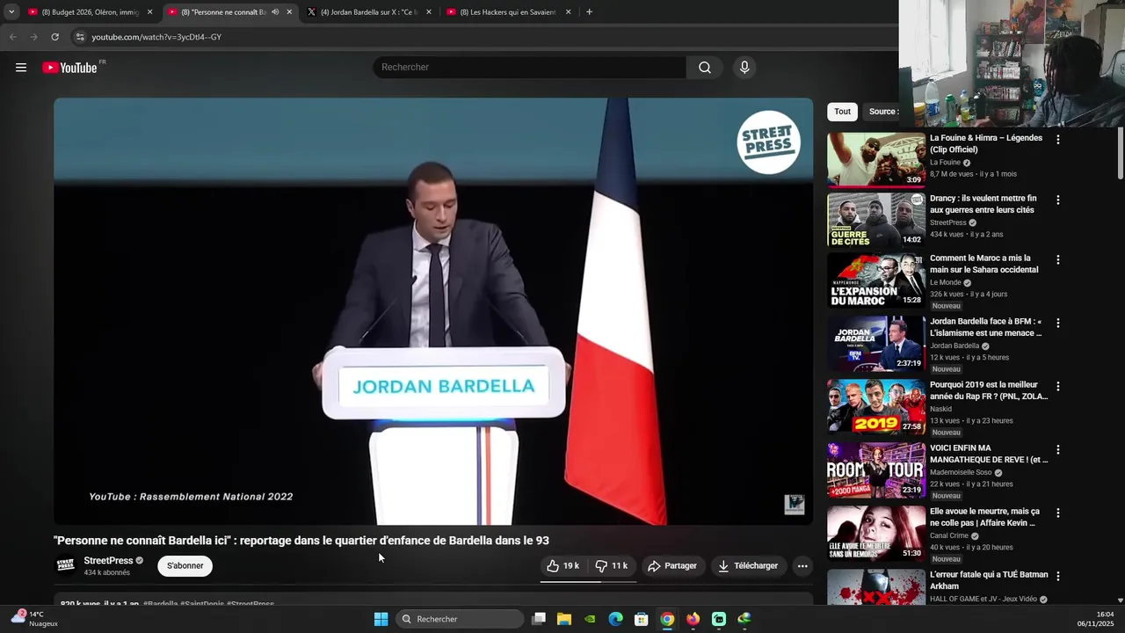This screenshot has height=633, width=1125.
Task: Open the tab search dropdown arrow
Action: click(11, 12)
